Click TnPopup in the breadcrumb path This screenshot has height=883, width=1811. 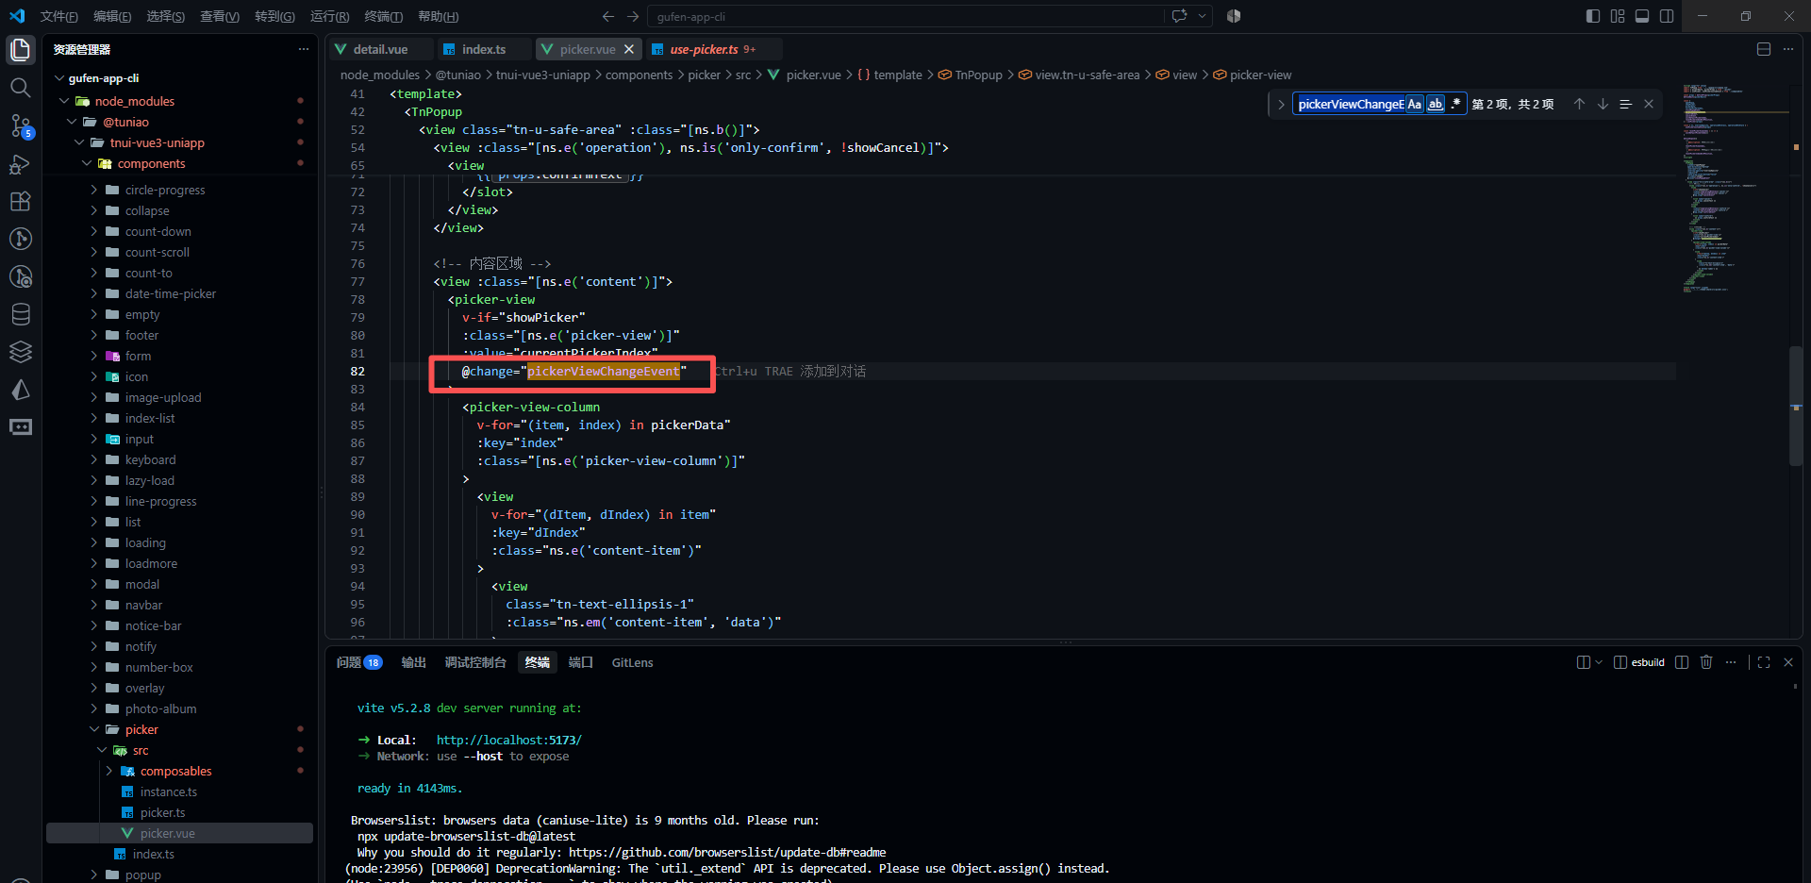coord(978,75)
